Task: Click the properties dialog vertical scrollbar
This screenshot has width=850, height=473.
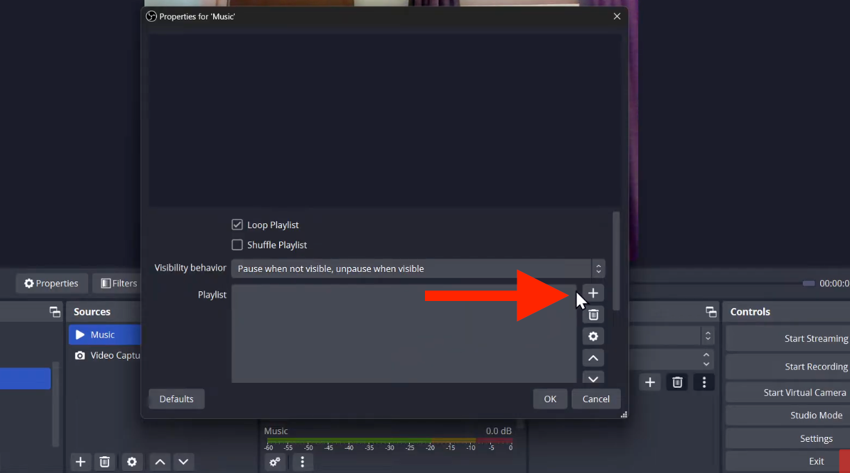Action: (616, 261)
